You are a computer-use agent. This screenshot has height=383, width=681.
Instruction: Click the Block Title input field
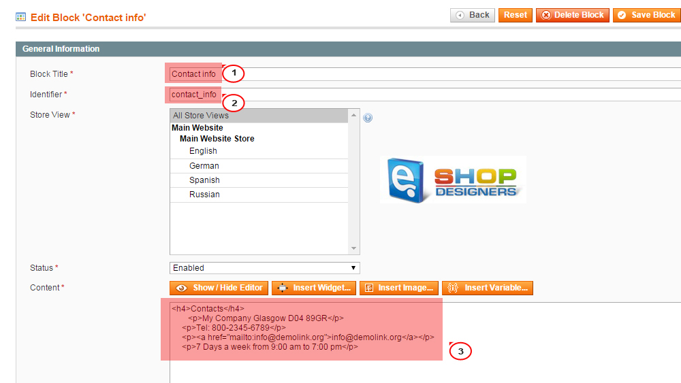click(x=443, y=74)
